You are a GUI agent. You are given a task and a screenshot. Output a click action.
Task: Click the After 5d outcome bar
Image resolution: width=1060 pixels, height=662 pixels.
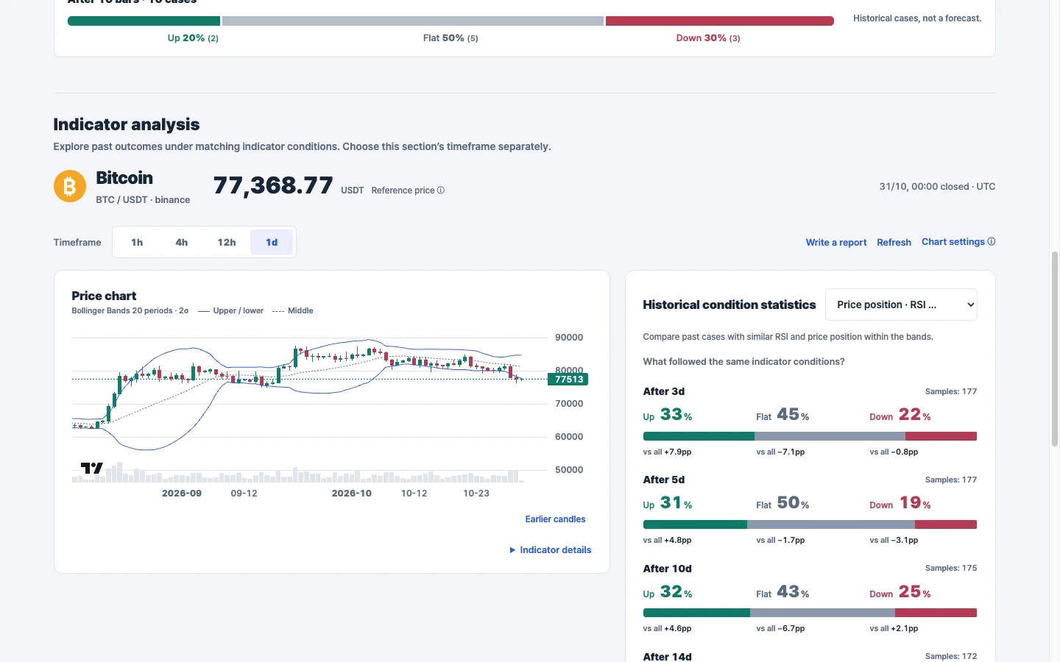click(x=810, y=524)
